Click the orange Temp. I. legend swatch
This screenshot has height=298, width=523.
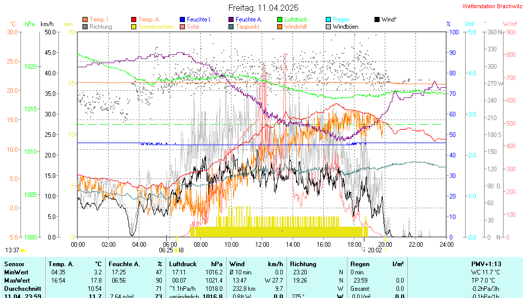(85, 19)
